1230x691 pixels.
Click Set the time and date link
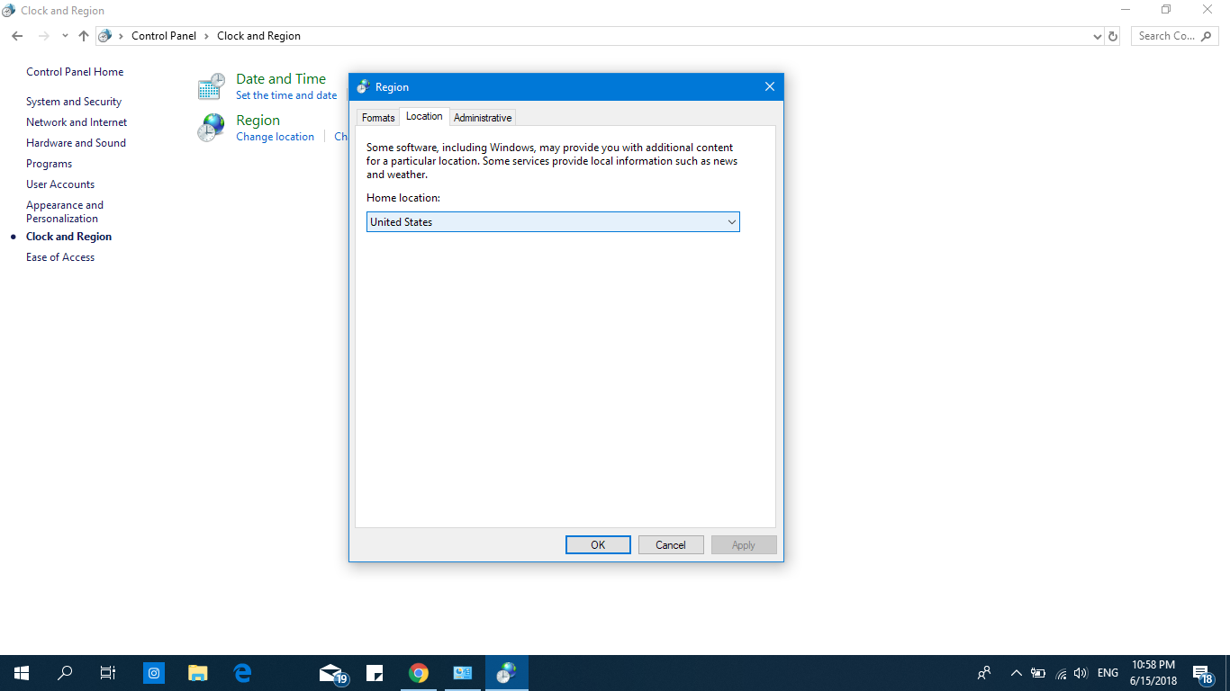tap(286, 95)
